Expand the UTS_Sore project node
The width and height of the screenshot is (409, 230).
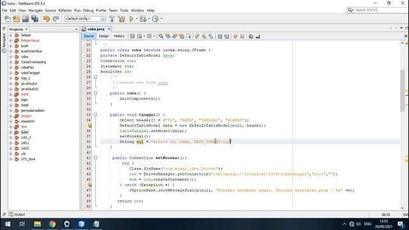click(x=11, y=159)
